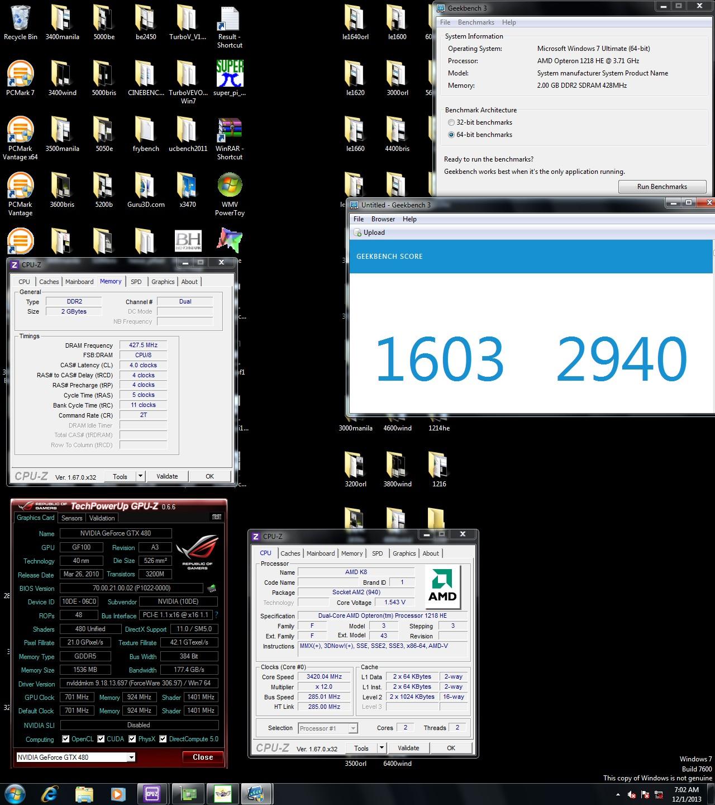Select the ucbench2011 folder icon
Image resolution: width=715 pixels, height=805 pixels.
188,134
